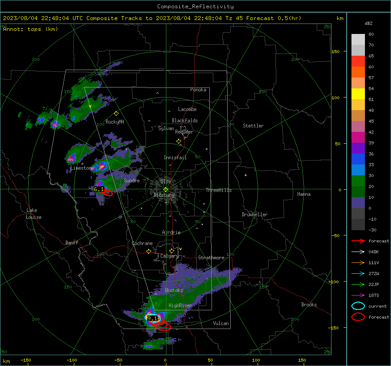Click the asterisk marker east of Innisfail
The image size is (391, 366).
[x=206, y=149]
